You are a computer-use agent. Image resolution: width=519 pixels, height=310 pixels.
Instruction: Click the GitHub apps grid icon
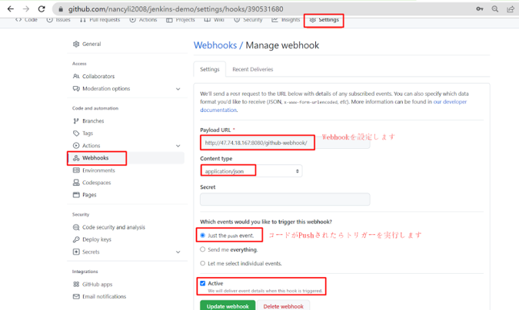click(76, 284)
